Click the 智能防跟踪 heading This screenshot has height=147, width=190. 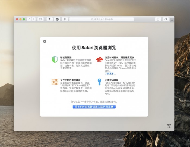(66, 57)
